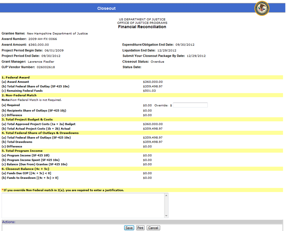Image resolution: width=286 pixels, height=231 pixels.
Task: Click the $501.03 remaining federal funds amount
Action: (x=149, y=91)
